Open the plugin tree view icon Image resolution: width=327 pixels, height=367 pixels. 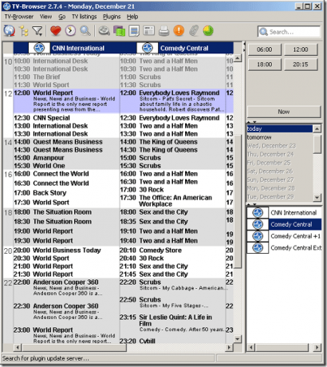point(24,31)
